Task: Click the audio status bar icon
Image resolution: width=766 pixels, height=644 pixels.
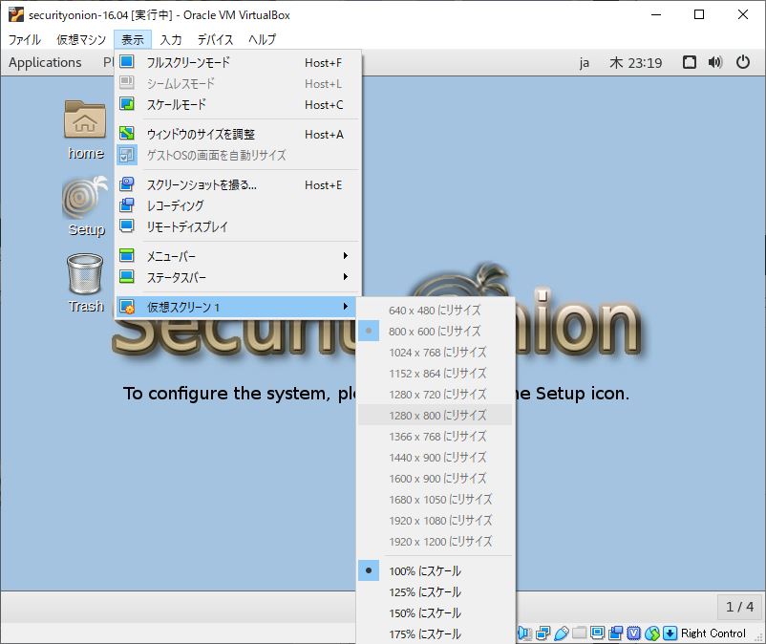Action: click(524, 633)
